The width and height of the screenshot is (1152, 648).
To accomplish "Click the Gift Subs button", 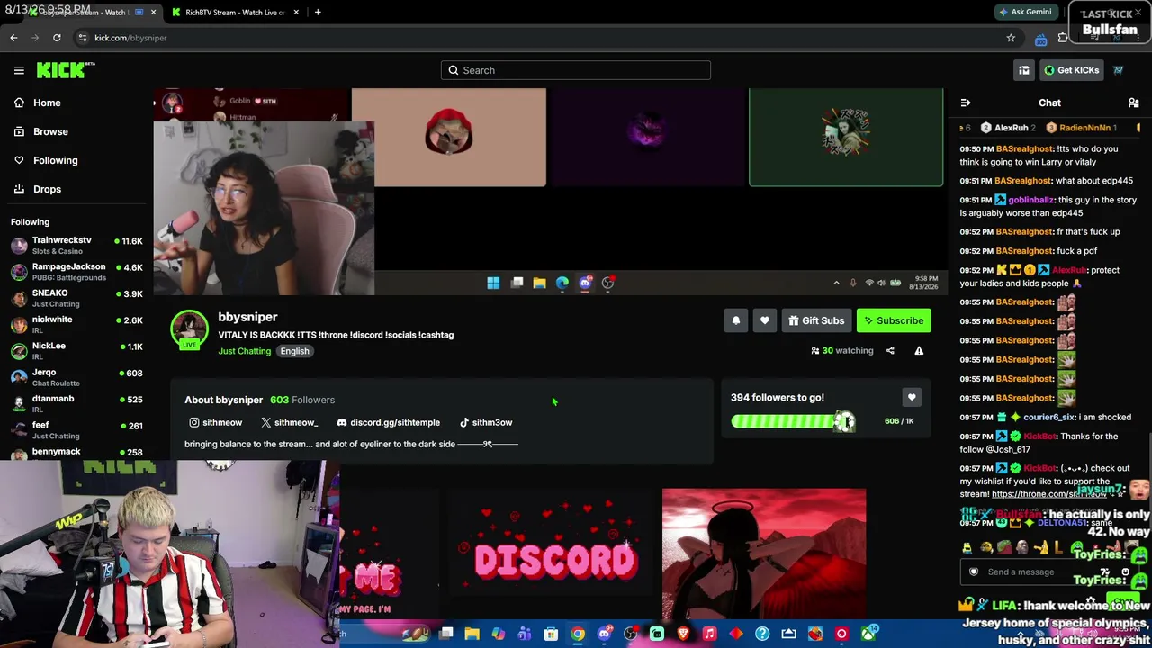I will (x=816, y=320).
